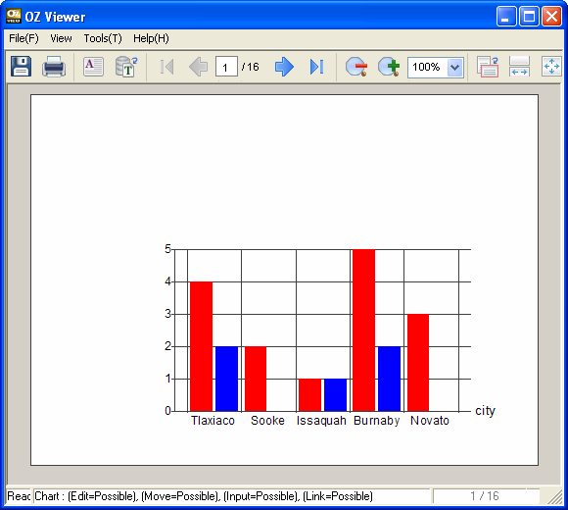The height and width of the screenshot is (510, 568).
Task: Open the Tools(T) menu
Action: (x=103, y=38)
